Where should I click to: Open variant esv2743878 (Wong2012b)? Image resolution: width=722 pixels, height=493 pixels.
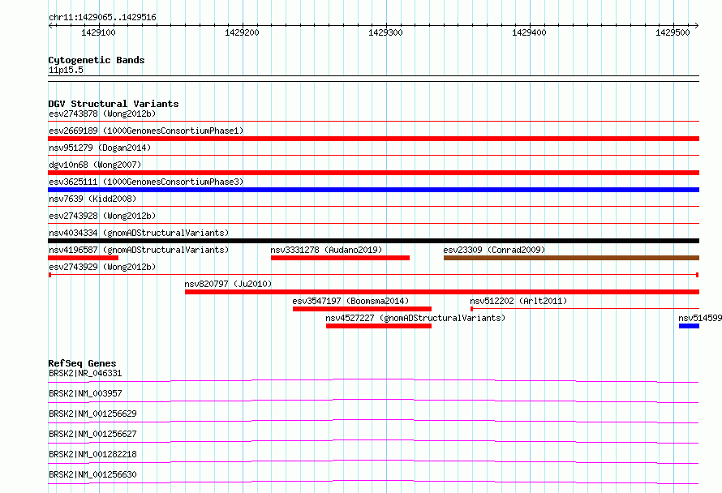[102, 114]
